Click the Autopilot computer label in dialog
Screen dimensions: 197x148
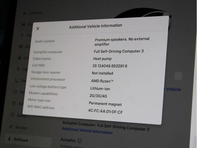click(x=48, y=52)
